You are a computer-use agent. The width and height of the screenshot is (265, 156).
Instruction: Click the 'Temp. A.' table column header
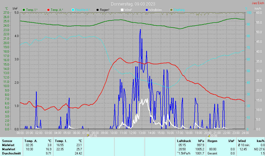tap(31, 141)
